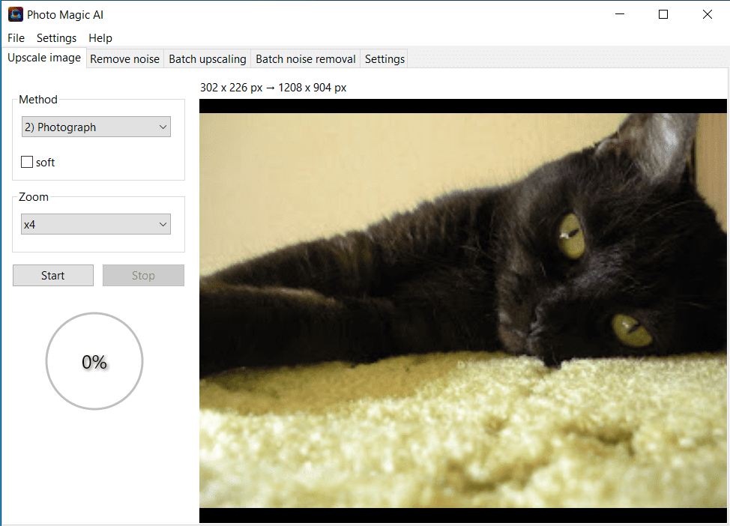Click the Photo Magic AI app icon
730x526 pixels.
click(x=15, y=14)
